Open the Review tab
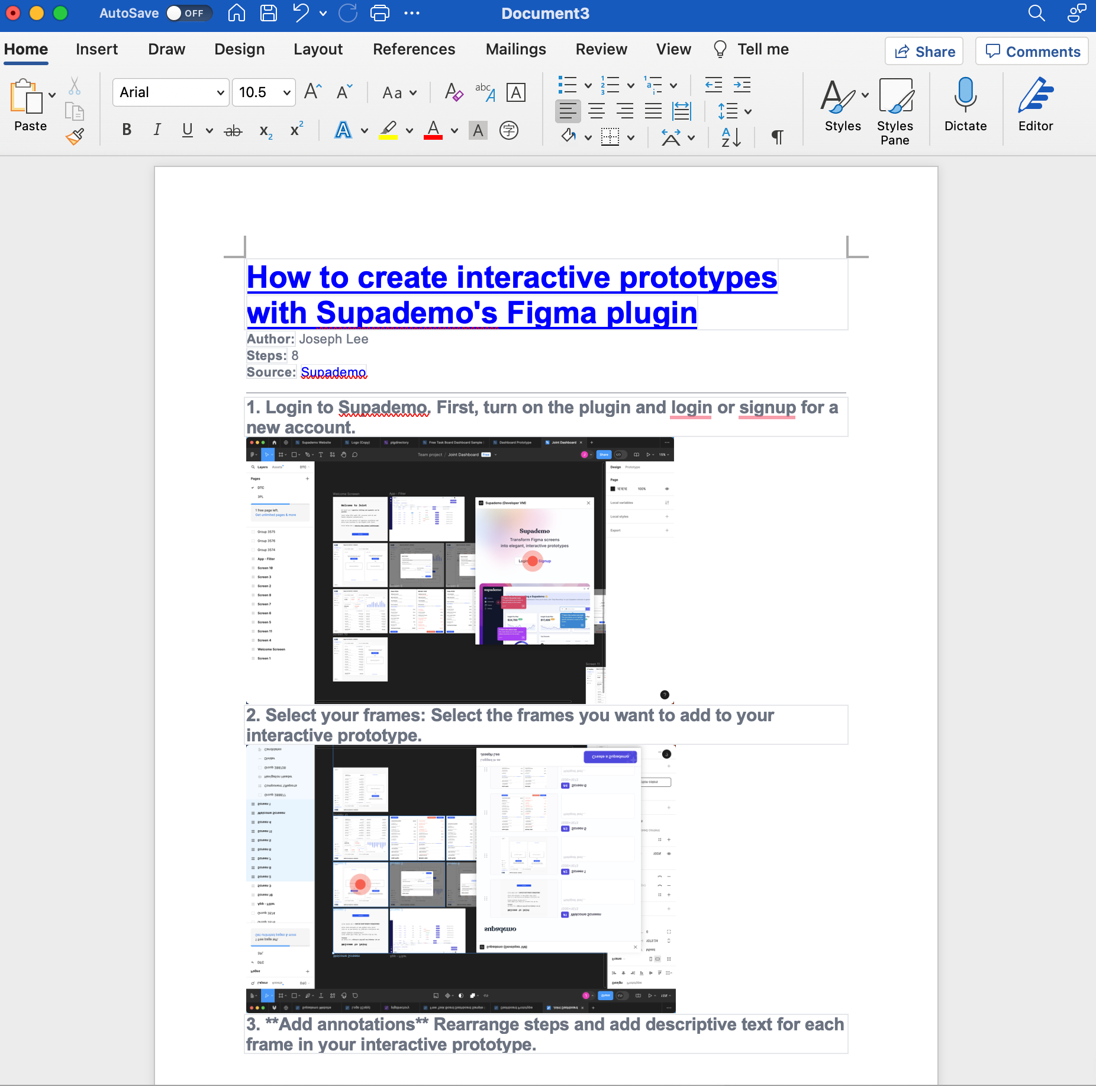The image size is (1096, 1086). [x=601, y=49]
